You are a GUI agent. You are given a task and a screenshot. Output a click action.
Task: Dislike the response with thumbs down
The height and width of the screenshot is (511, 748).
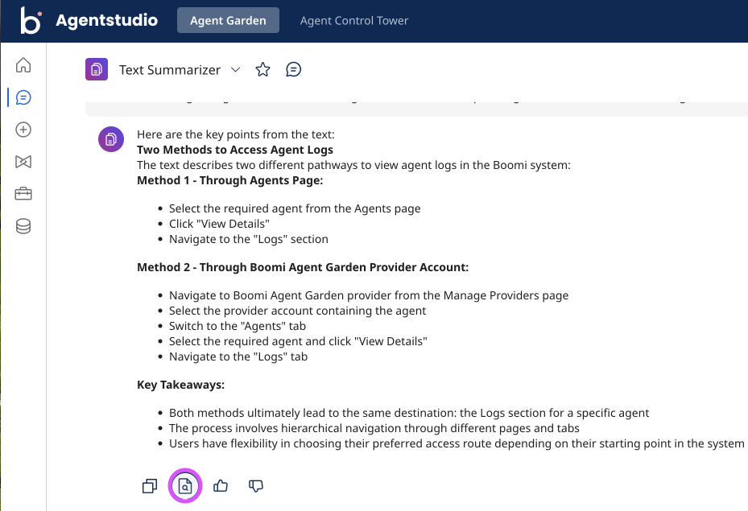point(256,486)
